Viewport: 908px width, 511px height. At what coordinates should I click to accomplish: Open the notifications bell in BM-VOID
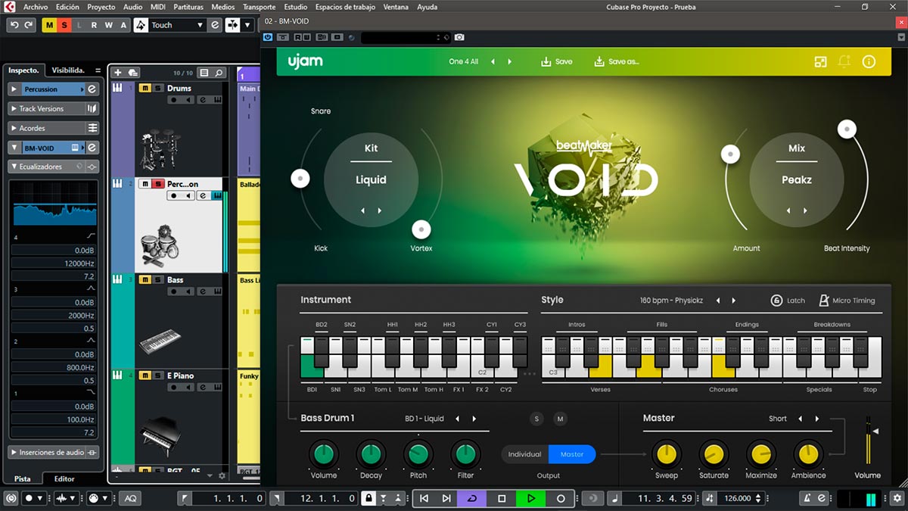tap(844, 61)
